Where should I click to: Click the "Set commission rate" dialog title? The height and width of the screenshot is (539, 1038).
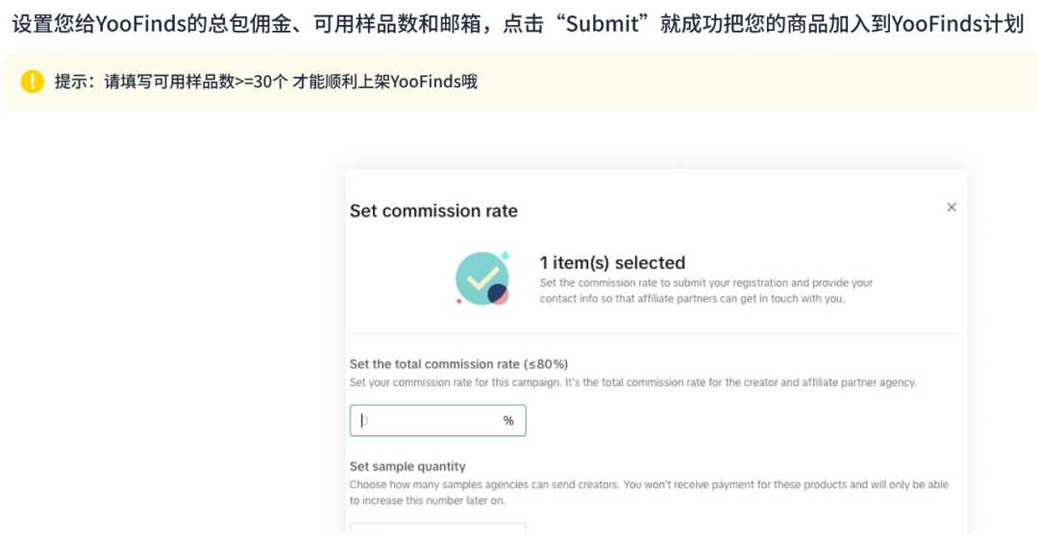pyautogui.click(x=433, y=211)
